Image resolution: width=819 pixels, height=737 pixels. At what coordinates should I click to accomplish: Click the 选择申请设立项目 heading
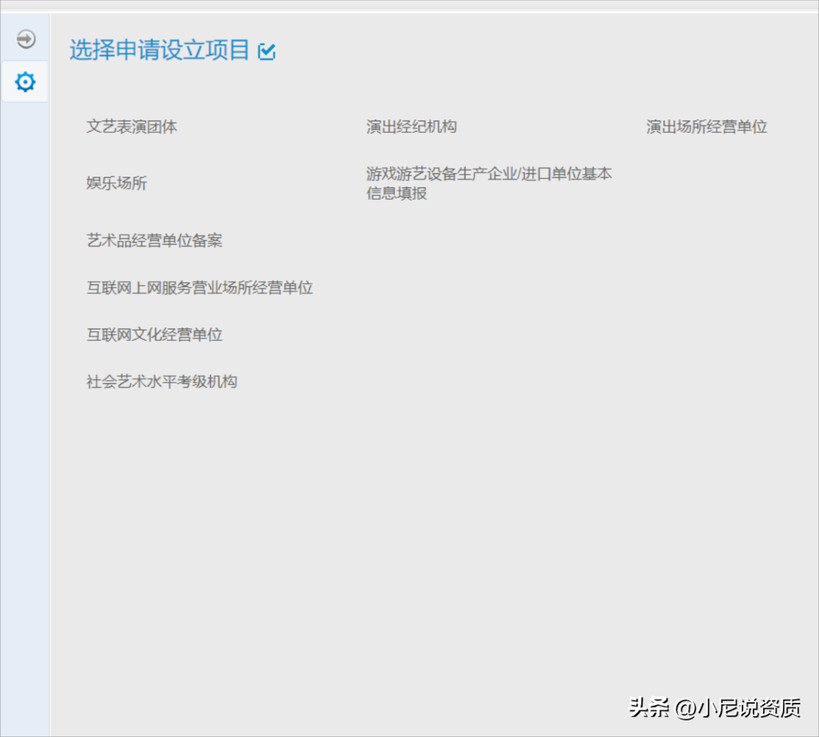(159, 50)
